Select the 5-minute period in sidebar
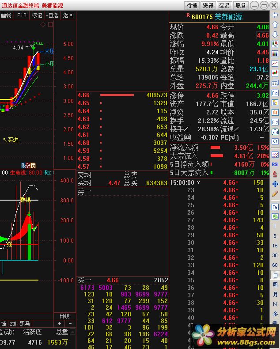 pos(275,236)
